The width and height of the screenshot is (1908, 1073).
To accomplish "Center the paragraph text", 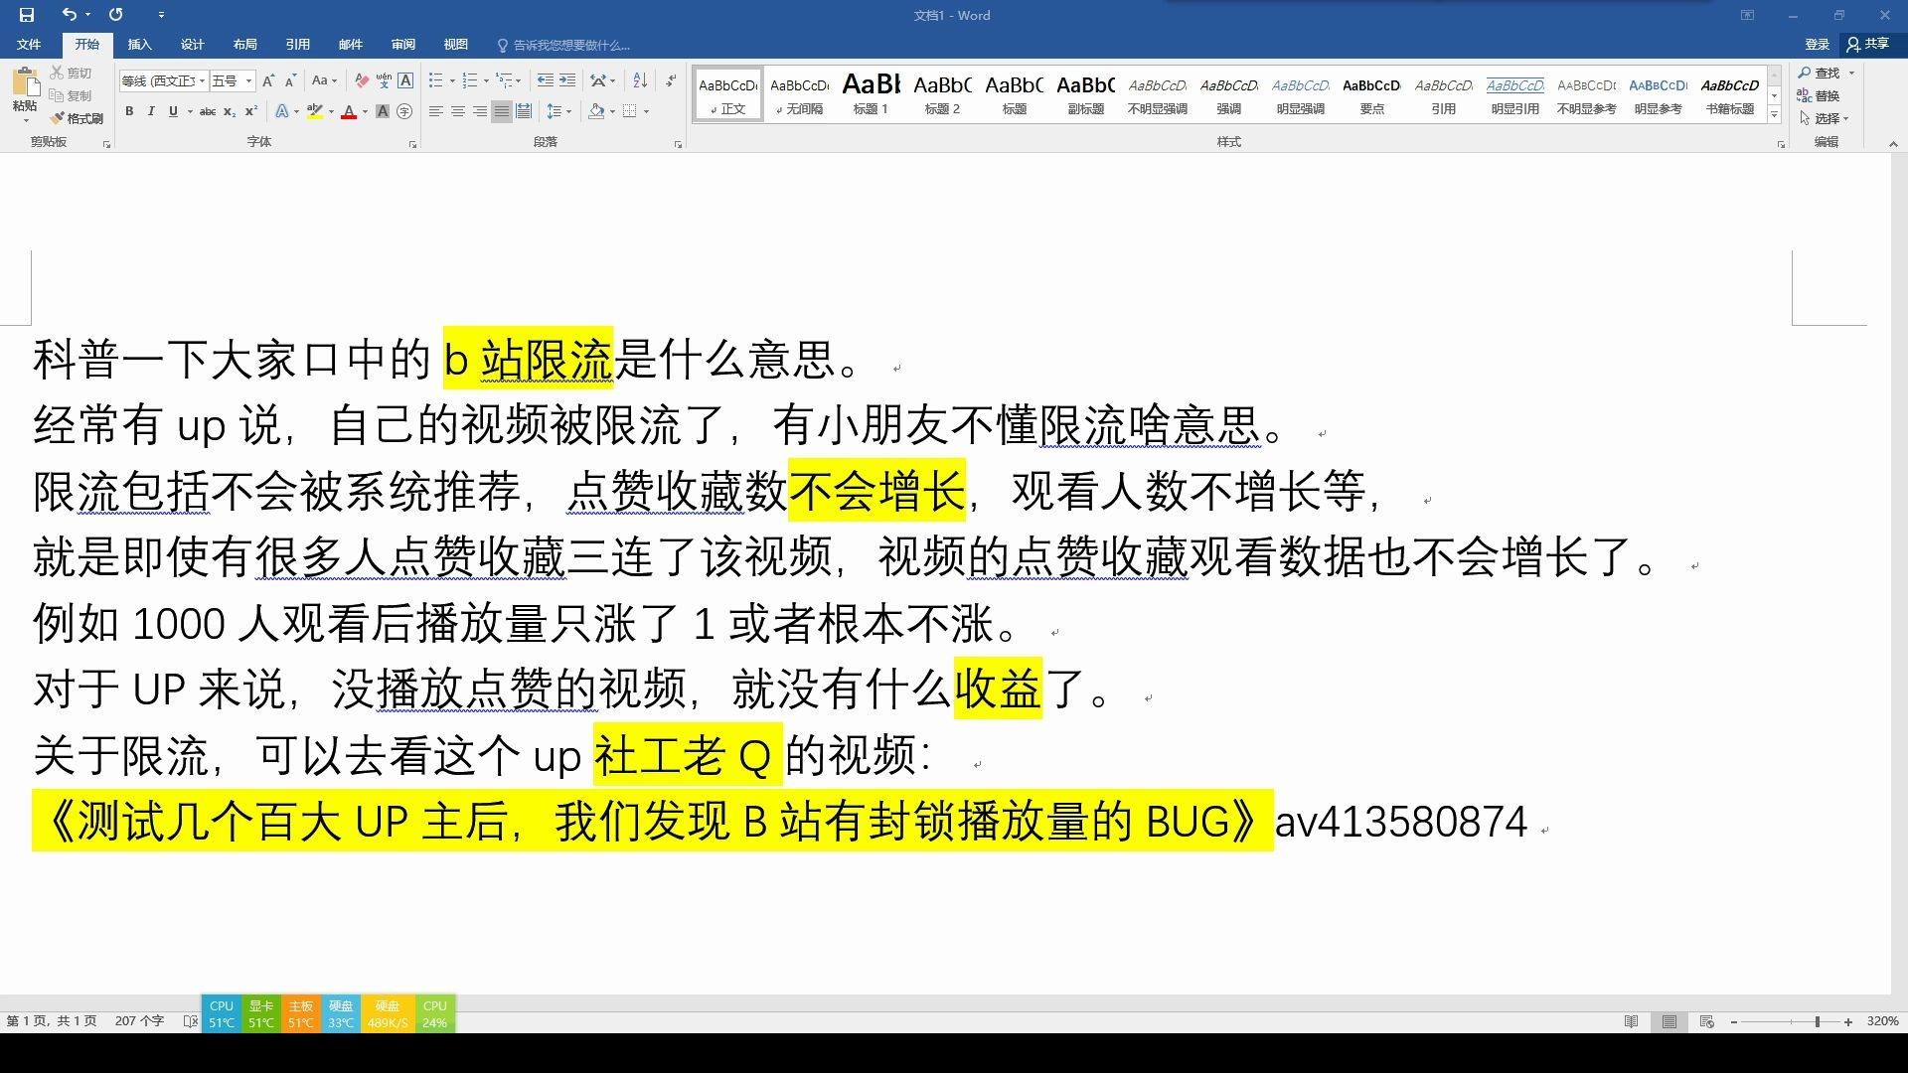I will click(x=458, y=111).
